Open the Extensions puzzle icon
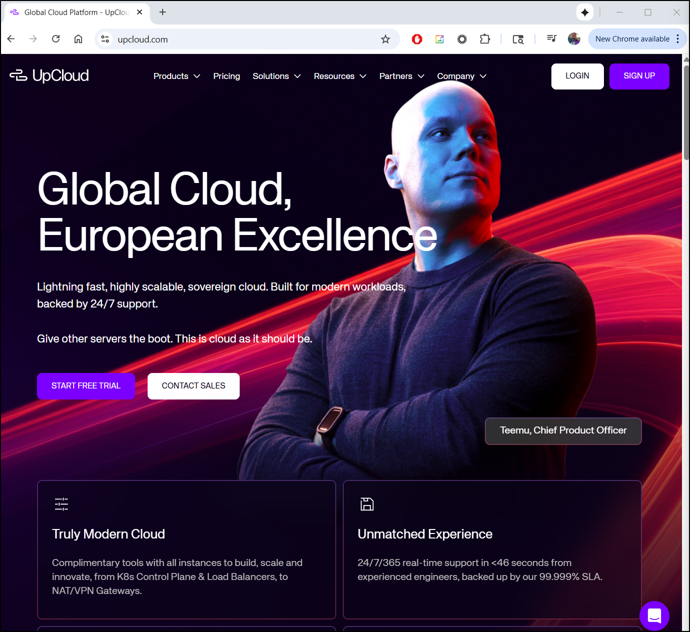The image size is (690, 632). [484, 39]
